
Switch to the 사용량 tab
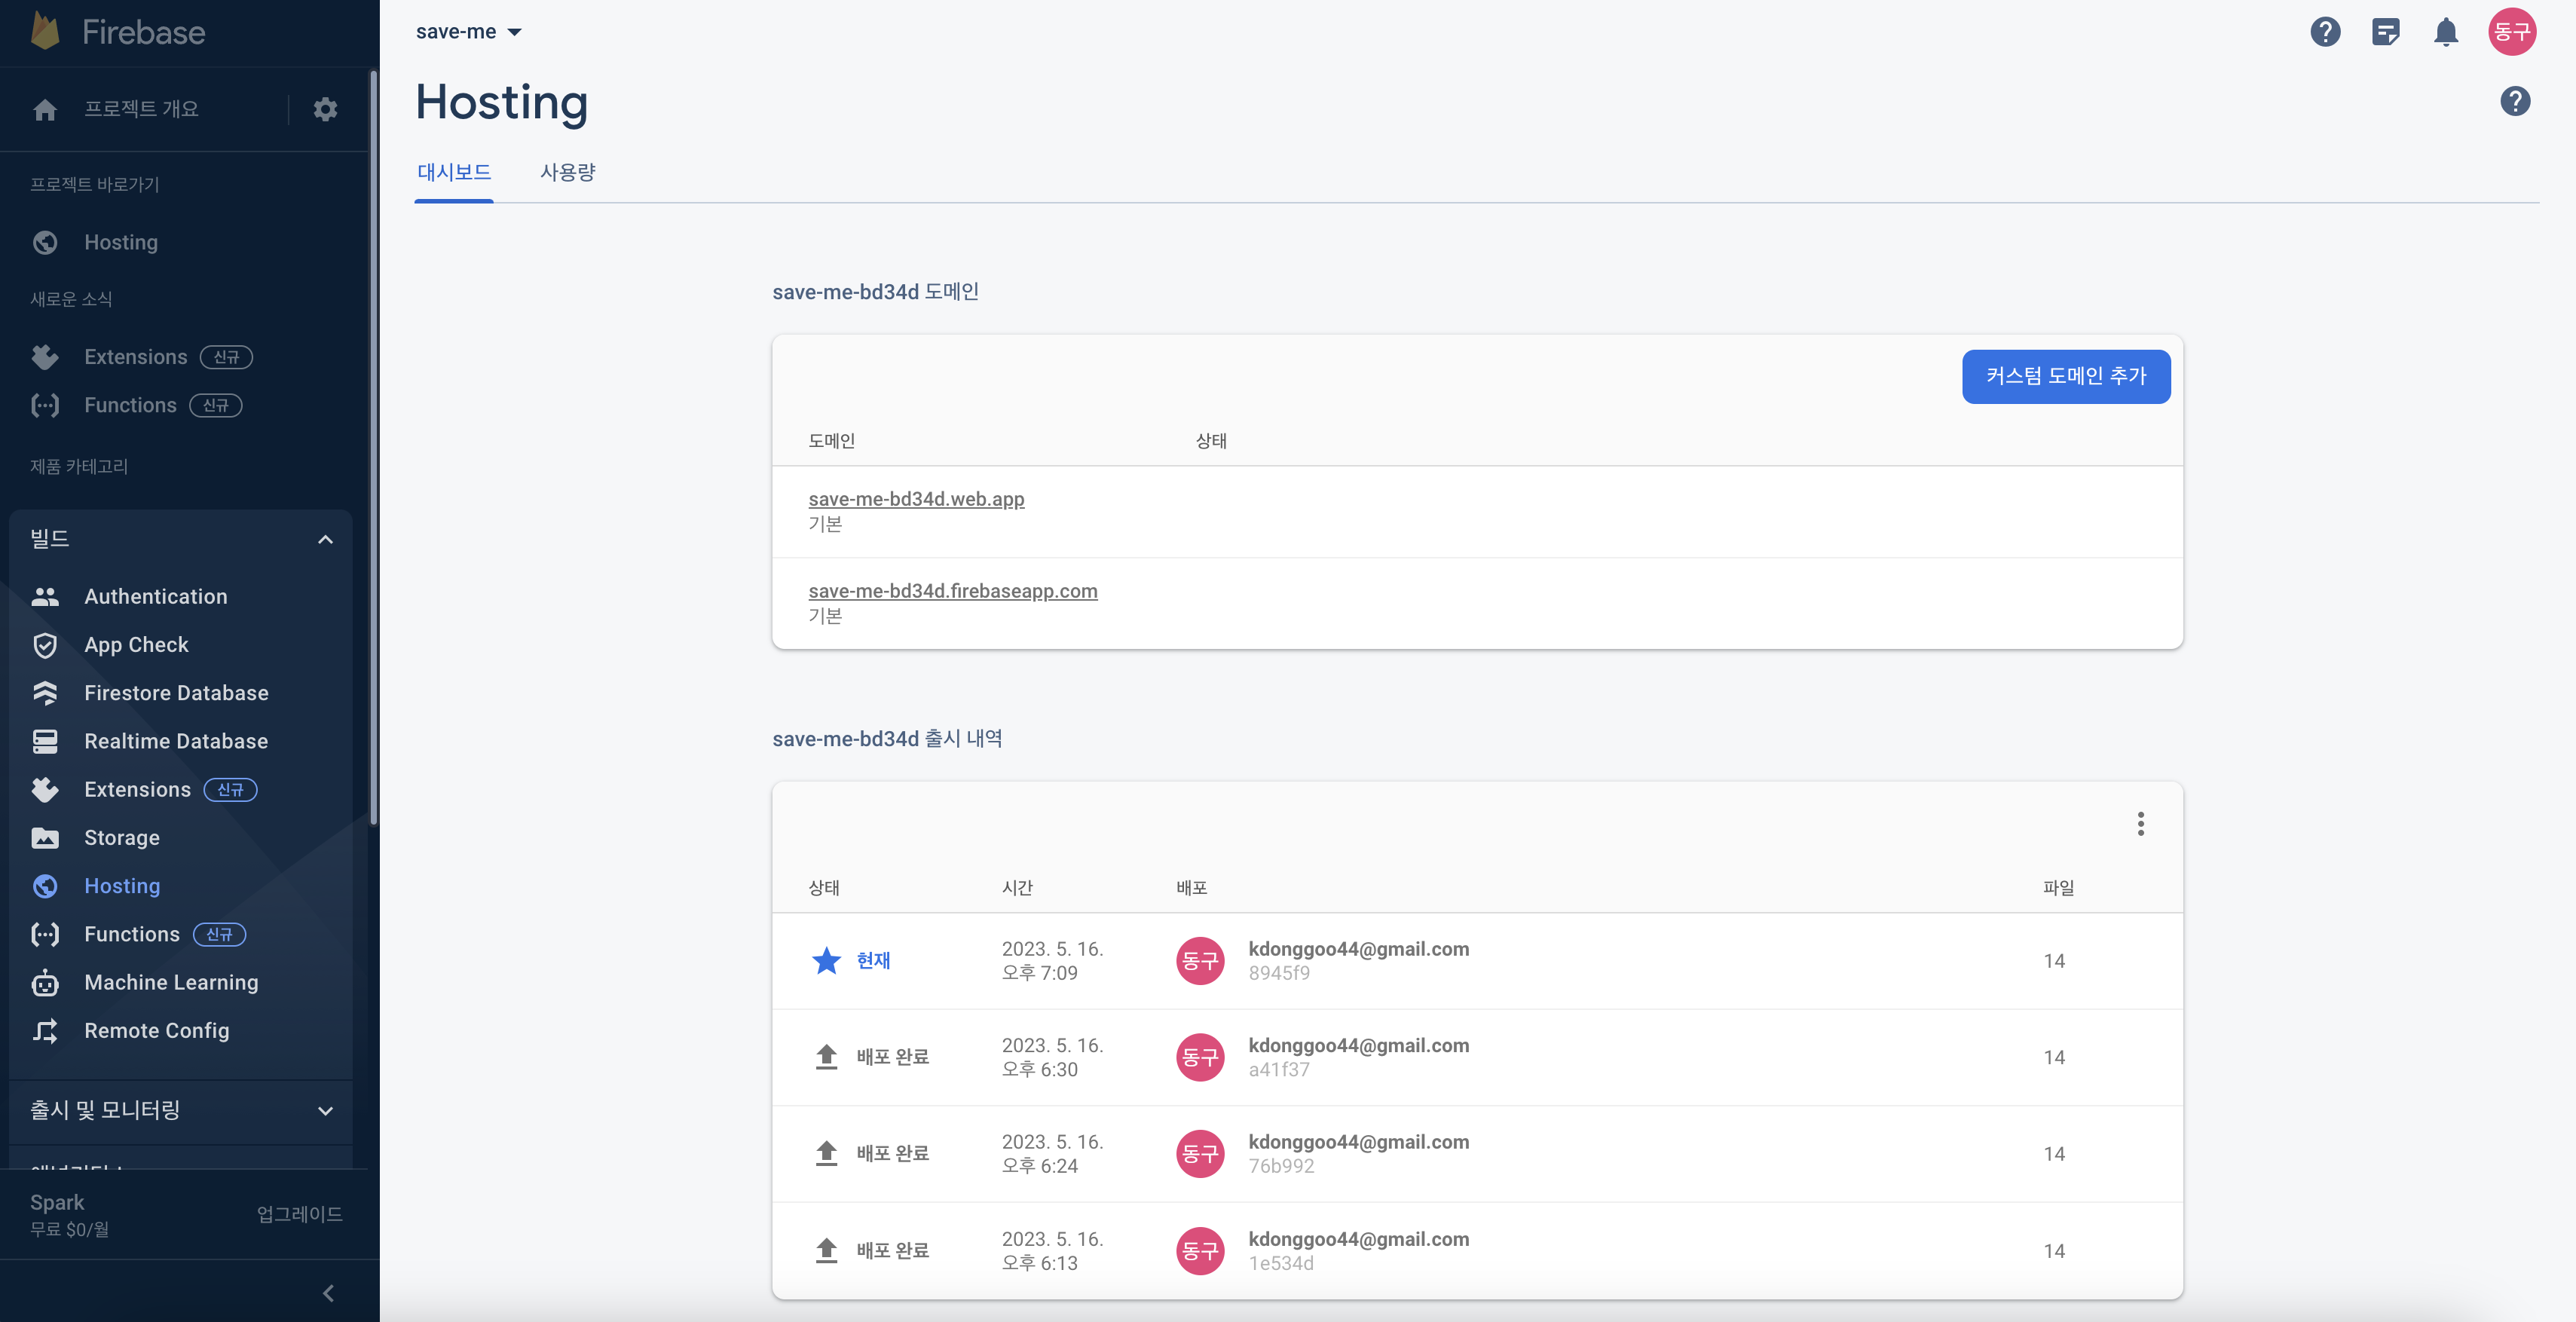(x=568, y=172)
